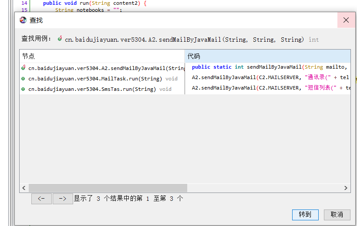The image size is (357, 226).
Task: Click the static method icon on the A2.sendMailByJavaMail row
Action: [x=23, y=67]
